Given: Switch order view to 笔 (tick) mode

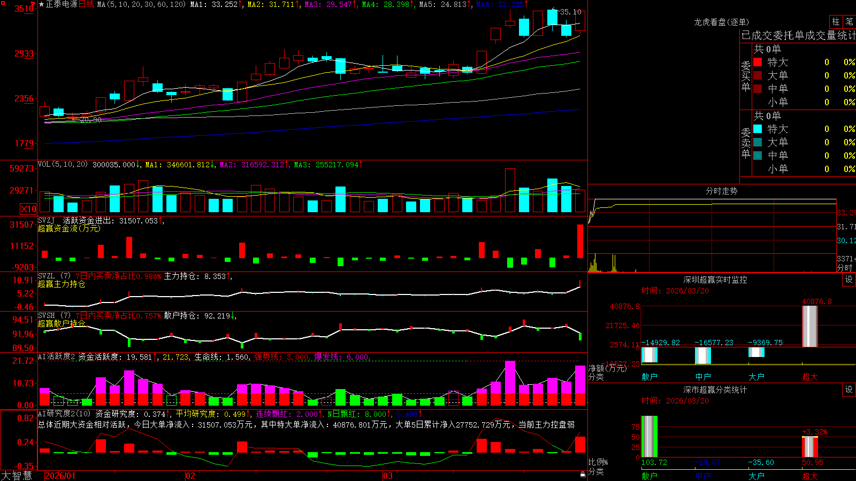Looking at the screenshot, I should pyautogui.click(x=849, y=21).
